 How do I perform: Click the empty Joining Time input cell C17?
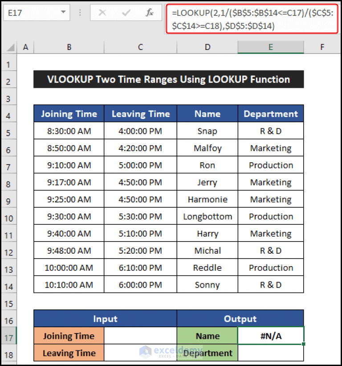point(140,336)
